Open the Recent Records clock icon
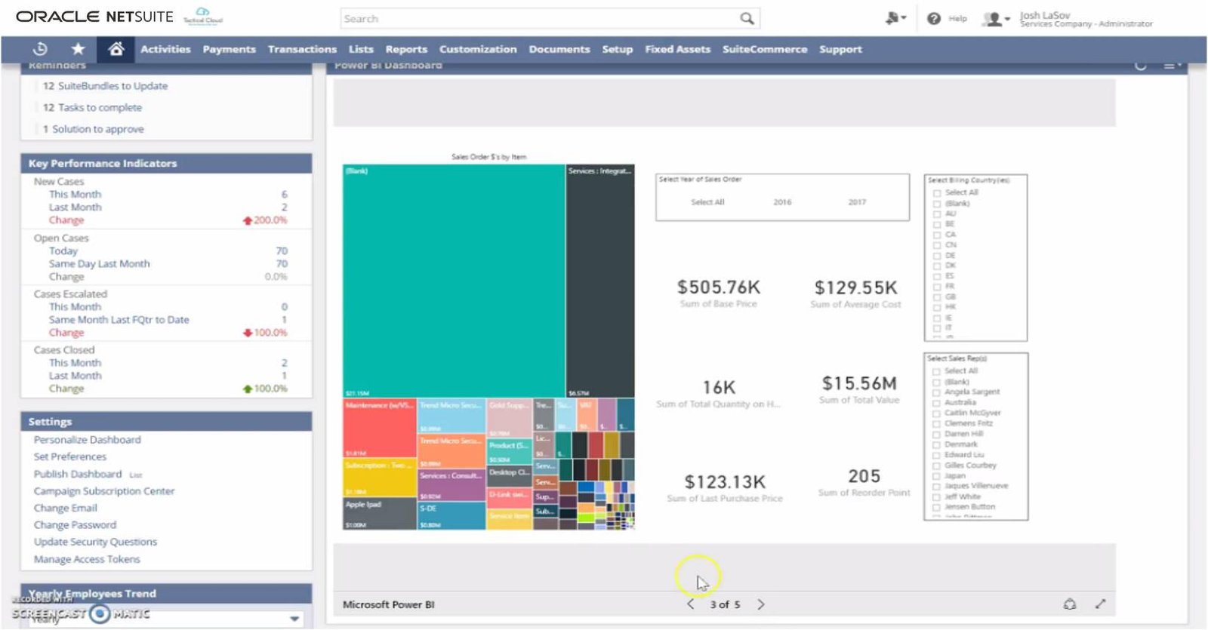This screenshot has width=1208, height=630. coord(41,49)
